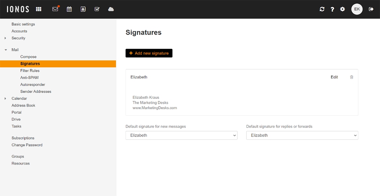The height and width of the screenshot is (196, 380).
Task: Expand the Security section arrow
Action: tap(5, 38)
